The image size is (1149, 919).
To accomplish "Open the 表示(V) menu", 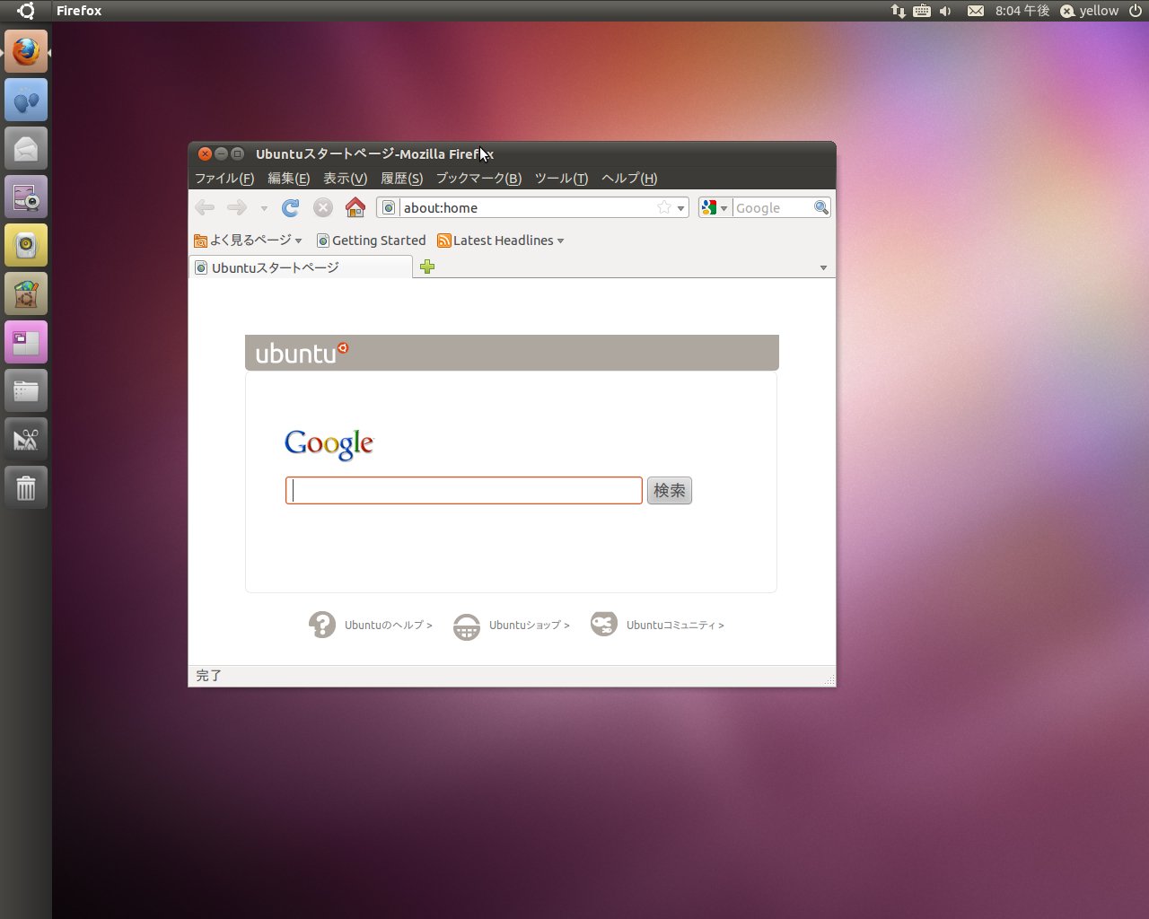I will (x=346, y=179).
